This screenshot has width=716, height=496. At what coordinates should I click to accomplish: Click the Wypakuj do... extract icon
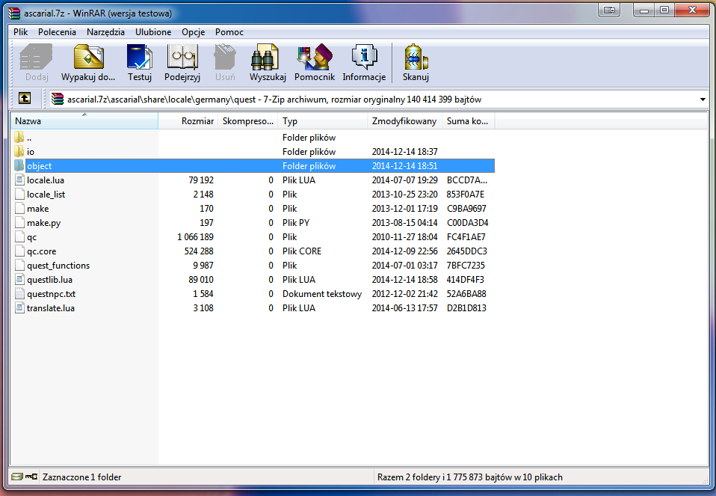89,57
